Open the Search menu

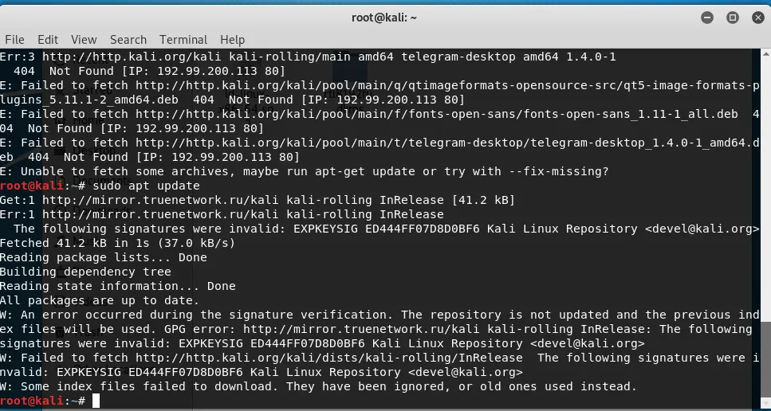pyautogui.click(x=128, y=40)
